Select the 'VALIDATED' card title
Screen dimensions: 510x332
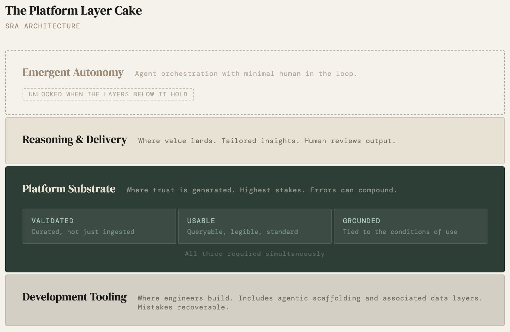coord(52,221)
